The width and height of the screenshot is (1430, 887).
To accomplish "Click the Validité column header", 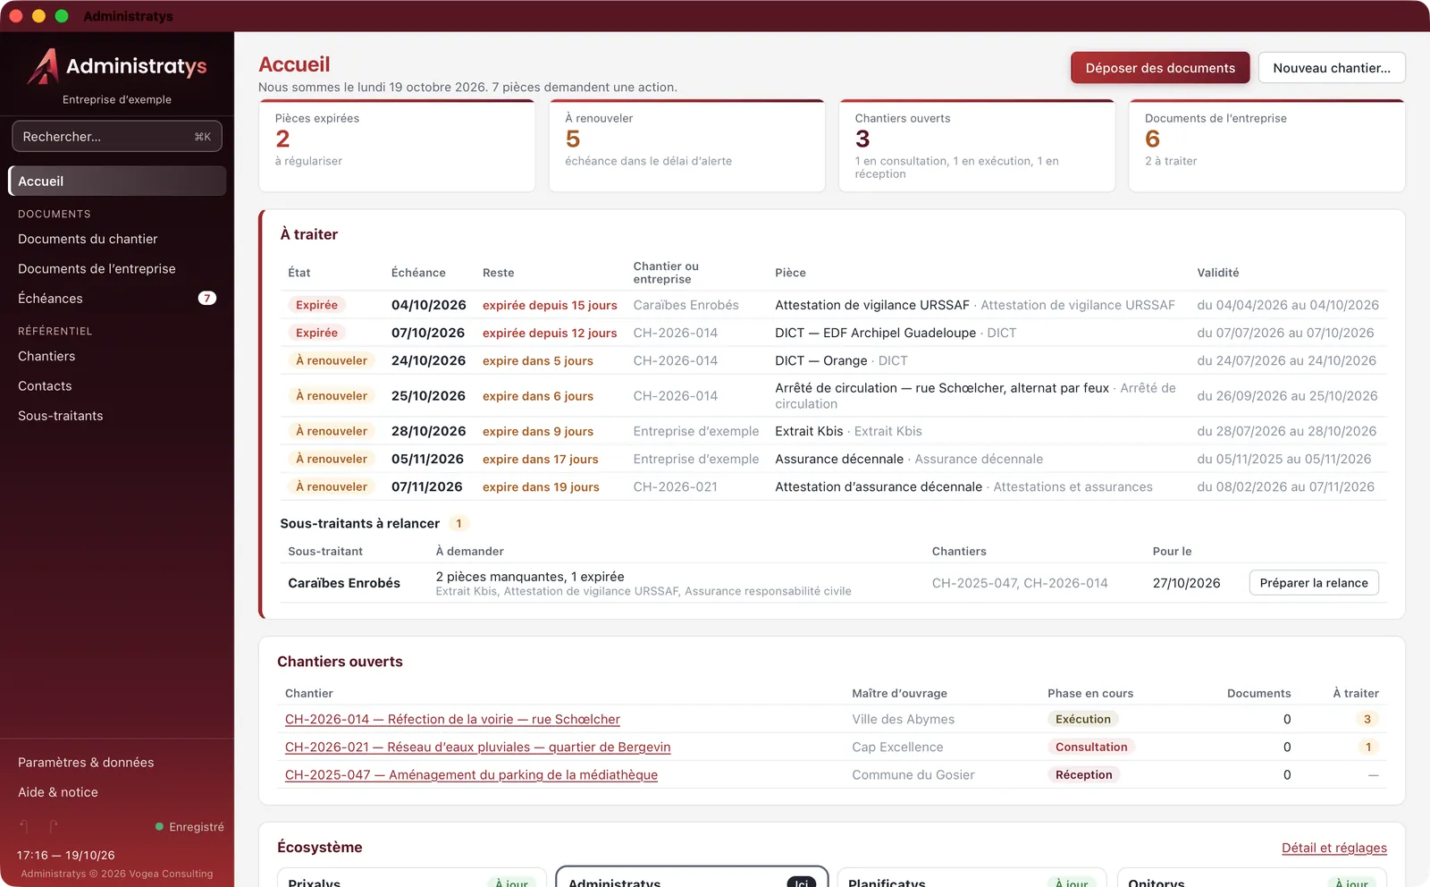I will (x=1218, y=273).
